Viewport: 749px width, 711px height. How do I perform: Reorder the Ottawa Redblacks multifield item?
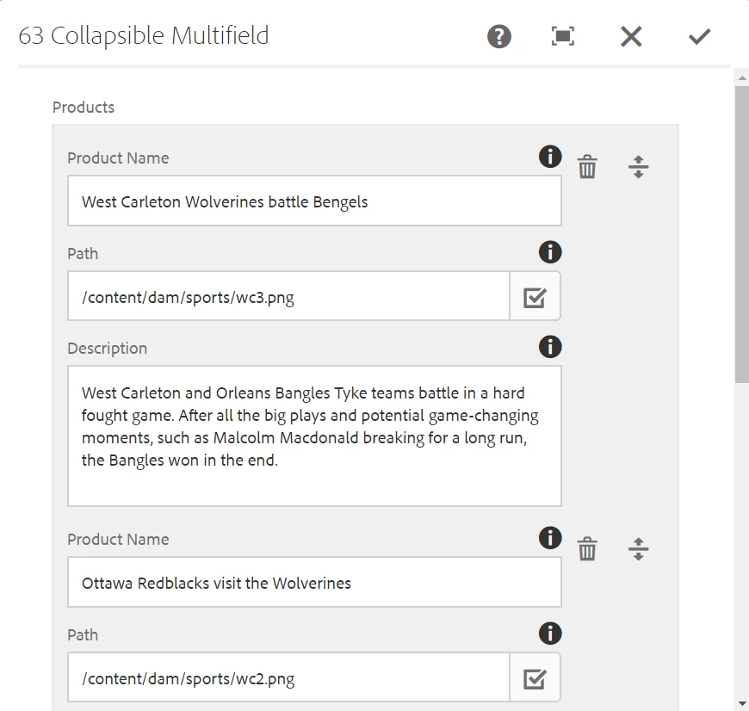coord(638,548)
